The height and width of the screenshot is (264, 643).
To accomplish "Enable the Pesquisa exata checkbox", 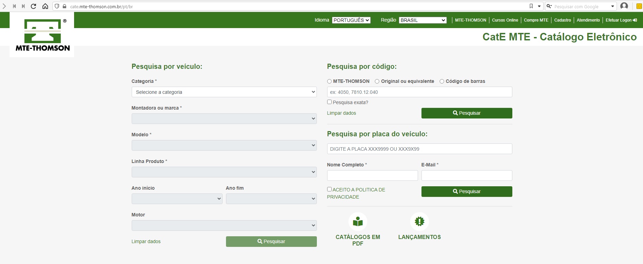I will [329, 102].
